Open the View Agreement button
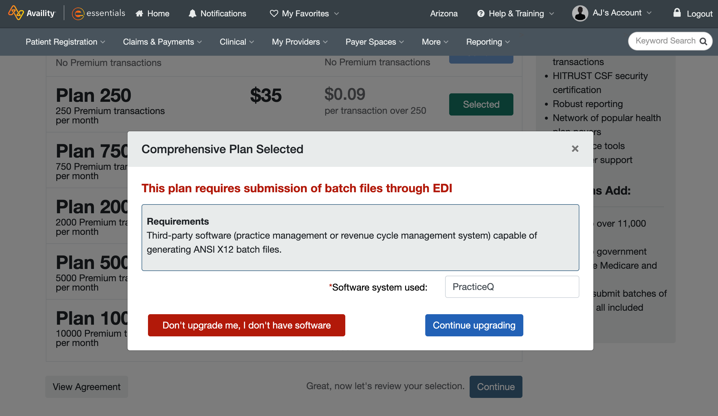718x416 pixels. coord(86,387)
